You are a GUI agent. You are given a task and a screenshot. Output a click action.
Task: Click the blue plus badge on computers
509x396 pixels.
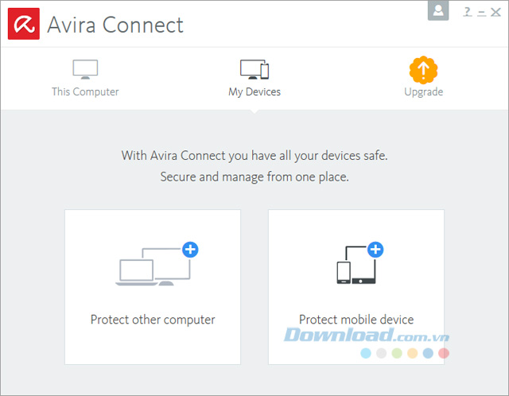(x=190, y=250)
